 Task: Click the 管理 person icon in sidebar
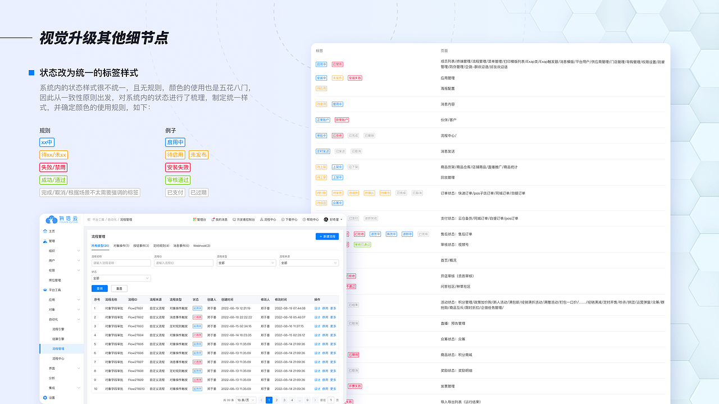(45, 241)
